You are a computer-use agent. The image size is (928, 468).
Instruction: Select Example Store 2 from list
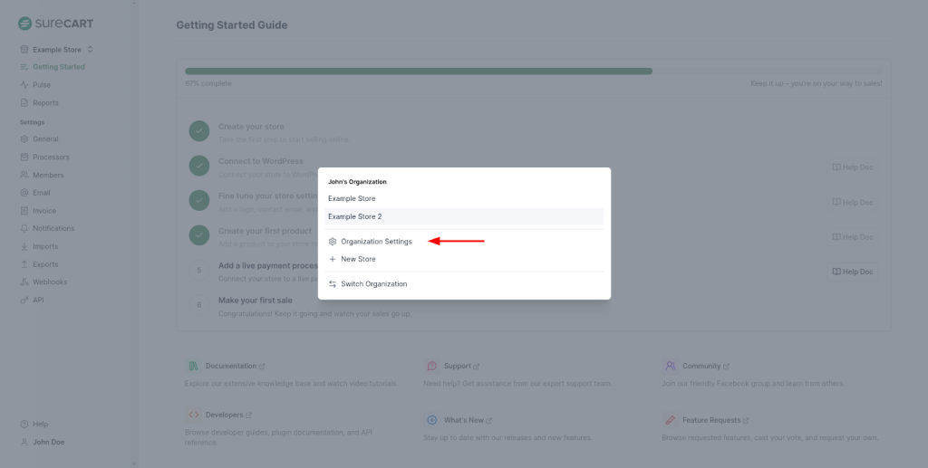[355, 216]
